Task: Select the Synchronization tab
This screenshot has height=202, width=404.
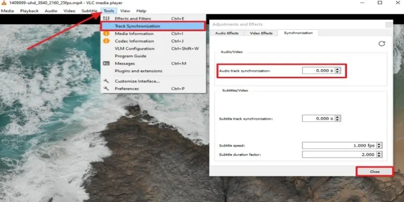Action: click(298, 33)
